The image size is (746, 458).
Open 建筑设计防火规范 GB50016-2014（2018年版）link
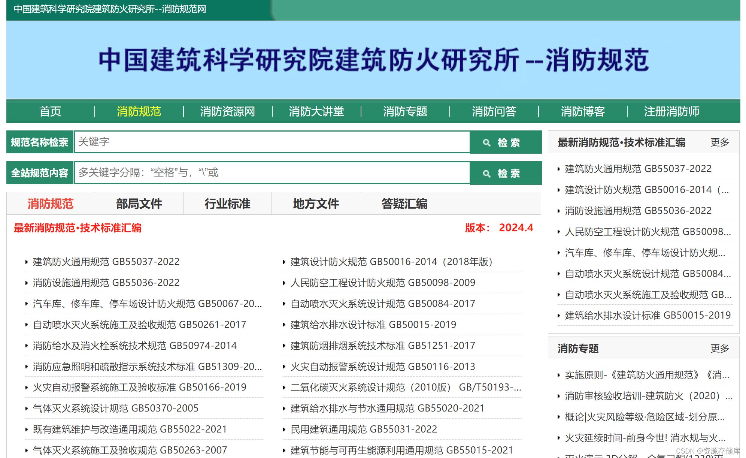click(x=391, y=262)
